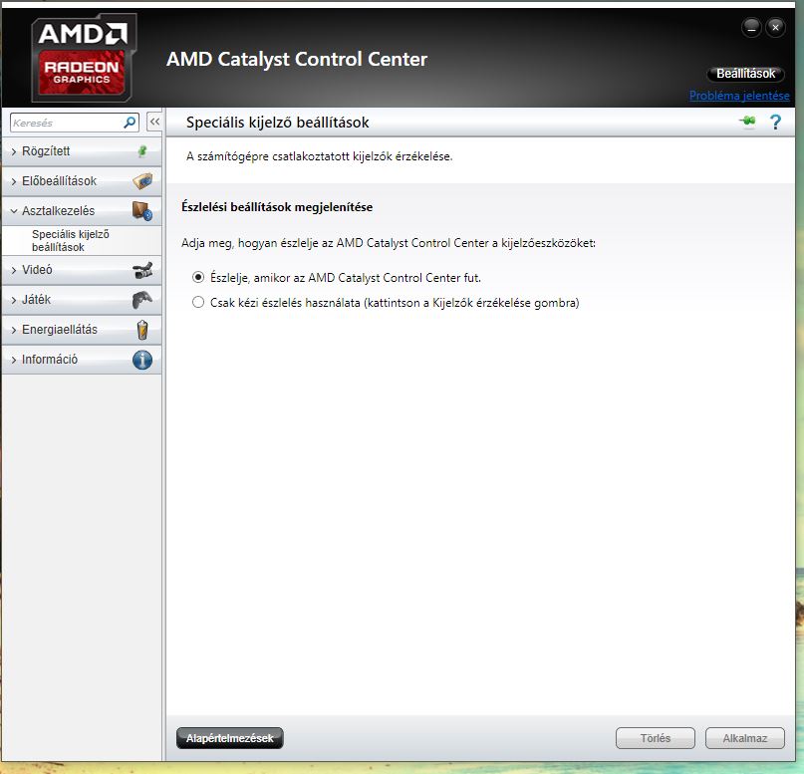The height and width of the screenshot is (774, 804).
Task: Collapse the sidebar with the double-arrow button
Action: tap(154, 122)
